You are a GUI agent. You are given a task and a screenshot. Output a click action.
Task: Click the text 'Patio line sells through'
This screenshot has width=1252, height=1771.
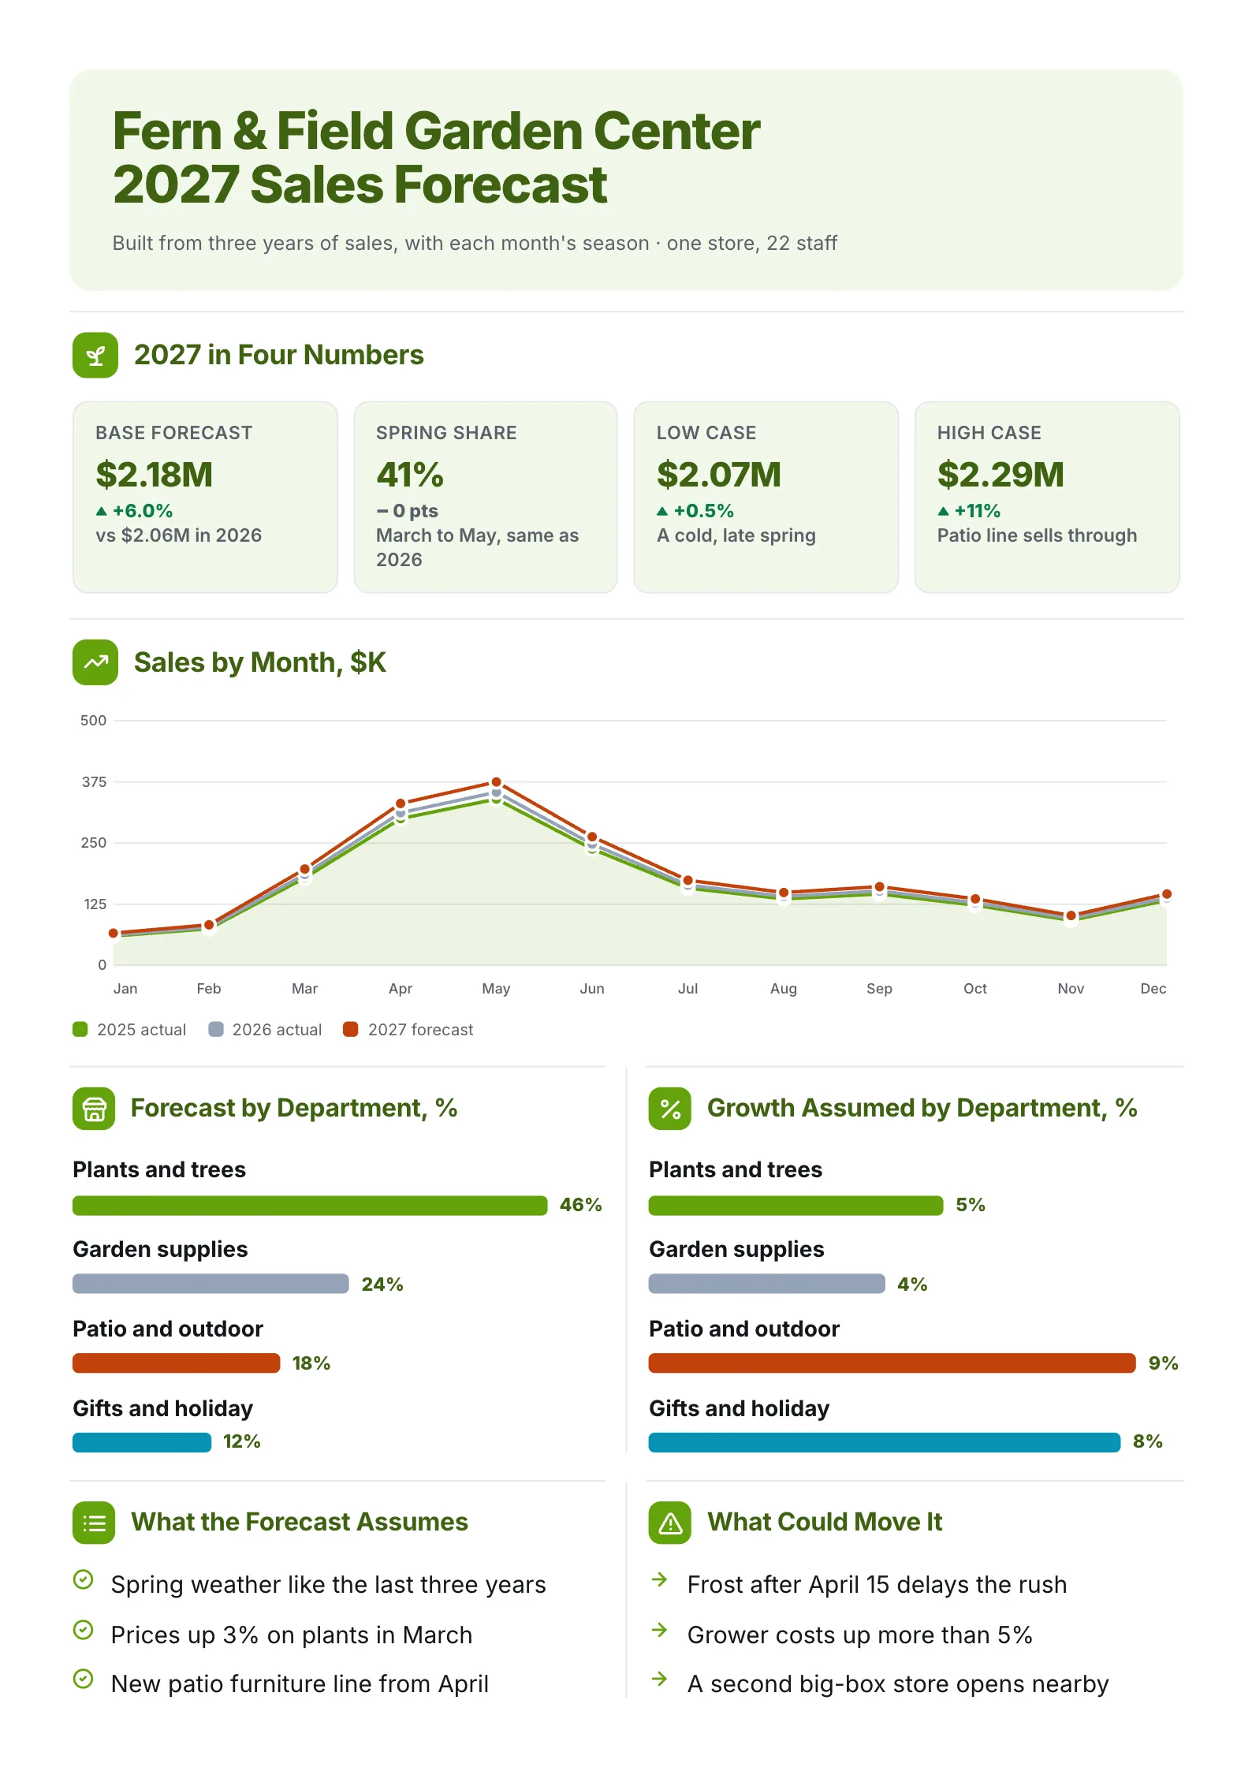point(1038,535)
